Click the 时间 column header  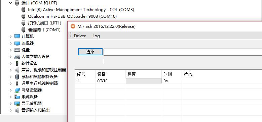tap(172, 74)
